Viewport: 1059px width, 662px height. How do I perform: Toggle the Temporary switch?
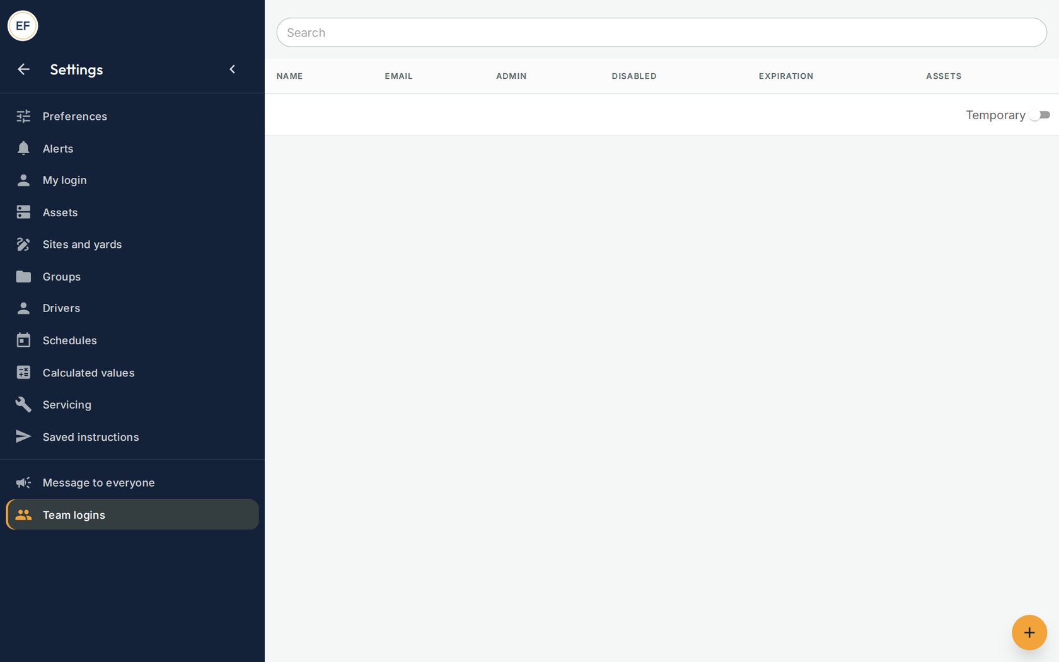[x=1040, y=115]
